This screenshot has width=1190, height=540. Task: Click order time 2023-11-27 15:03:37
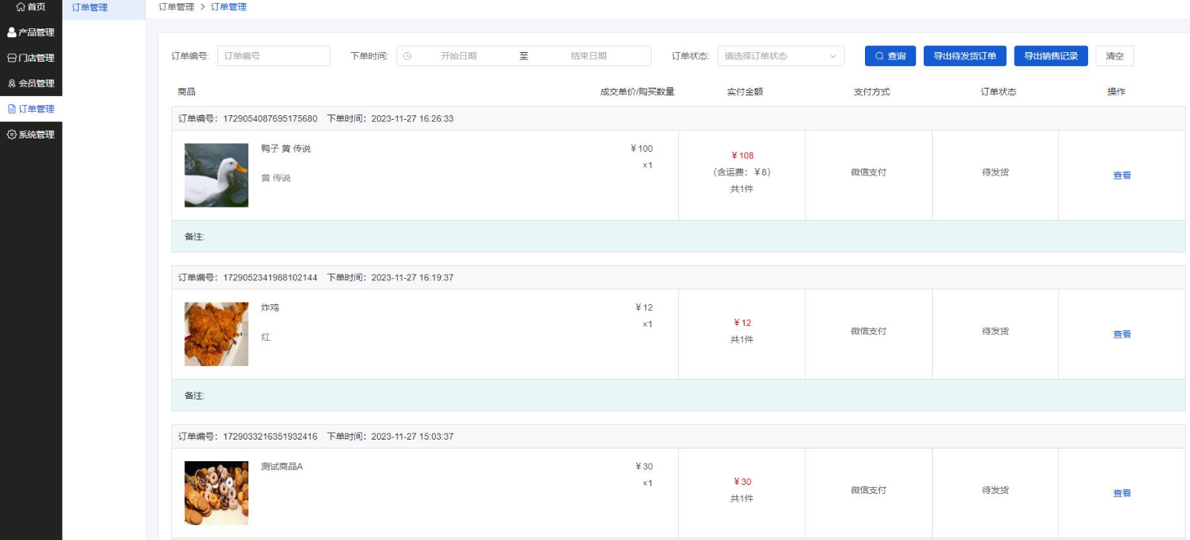point(412,437)
